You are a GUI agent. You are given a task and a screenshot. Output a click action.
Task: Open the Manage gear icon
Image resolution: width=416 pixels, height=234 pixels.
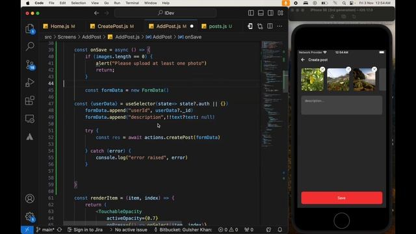click(30, 216)
